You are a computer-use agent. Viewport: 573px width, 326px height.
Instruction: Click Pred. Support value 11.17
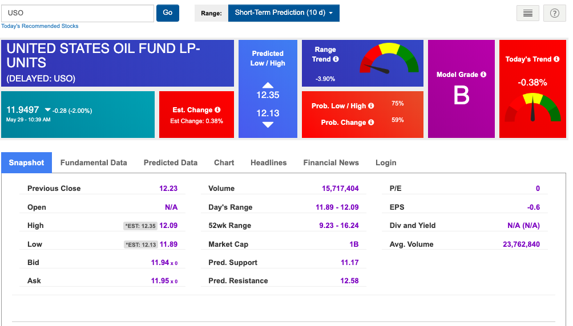[x=350, y=263]
